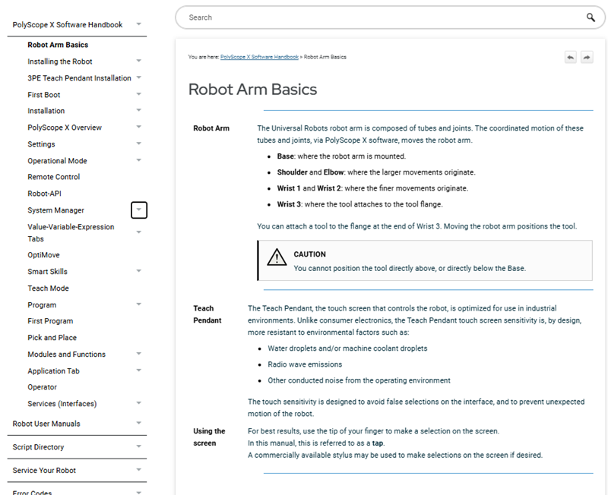Open the Program topic

[x=42, y=305]
